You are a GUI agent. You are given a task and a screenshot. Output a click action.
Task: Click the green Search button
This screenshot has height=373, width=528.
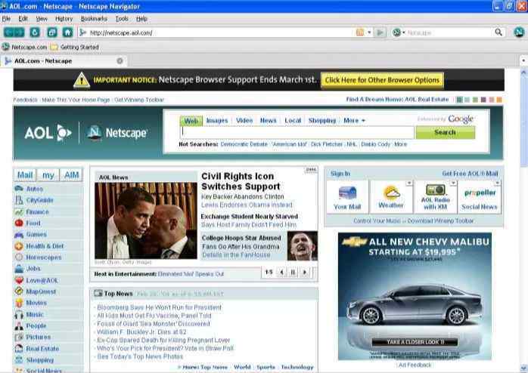coord(445,132)
